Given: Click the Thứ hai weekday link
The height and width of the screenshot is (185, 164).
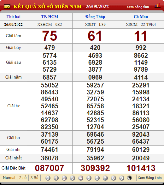Looking at the screenshot, I should pyautogui.click(x=14, y=17).
